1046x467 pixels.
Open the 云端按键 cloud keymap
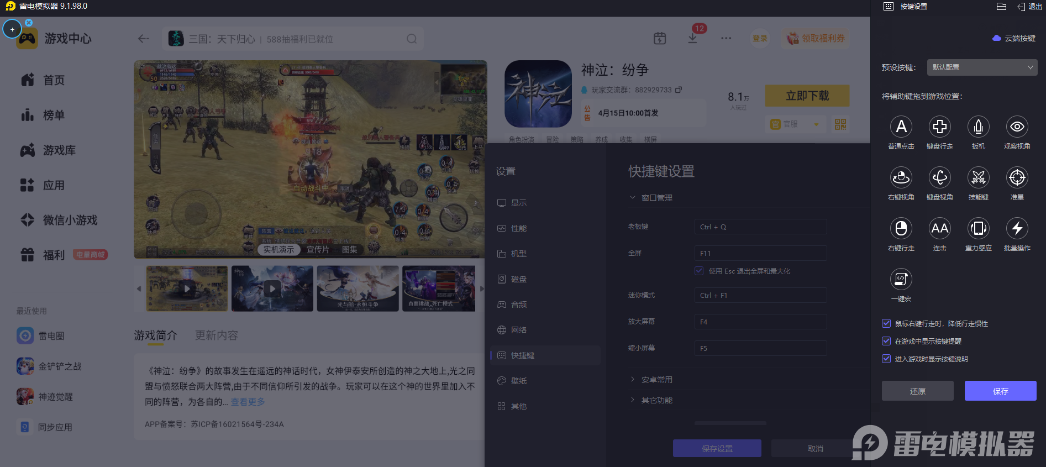tap(1014, 38)
